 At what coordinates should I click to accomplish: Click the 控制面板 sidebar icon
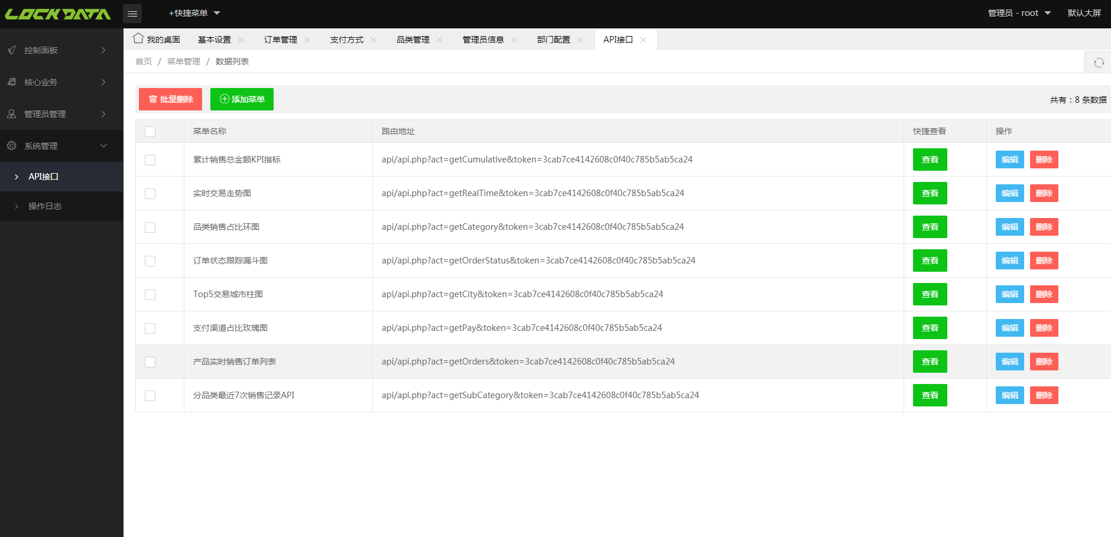12,50
